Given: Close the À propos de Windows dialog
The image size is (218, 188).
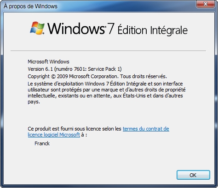Looking at the screenshot, I should (x=205, y=4).
